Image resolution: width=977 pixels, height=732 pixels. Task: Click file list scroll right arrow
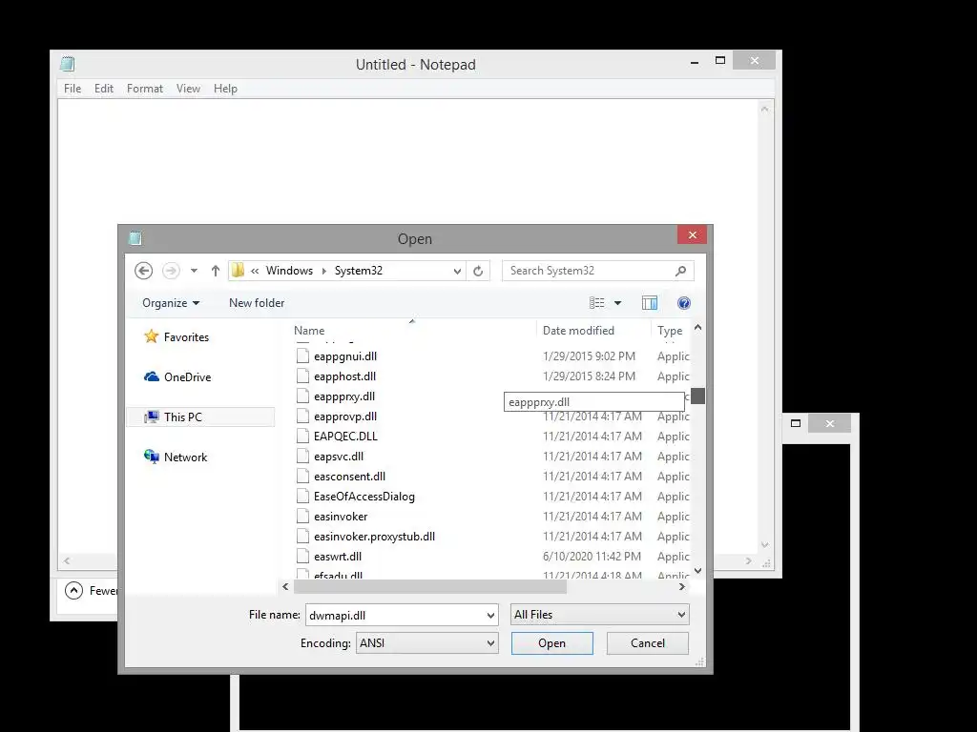coord(682,586)
